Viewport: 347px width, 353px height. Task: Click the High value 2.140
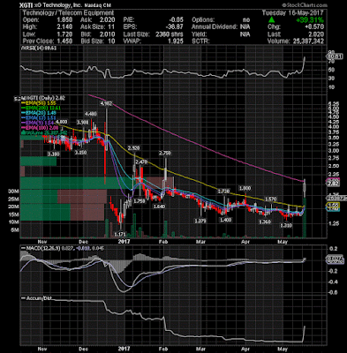[64, 27]
